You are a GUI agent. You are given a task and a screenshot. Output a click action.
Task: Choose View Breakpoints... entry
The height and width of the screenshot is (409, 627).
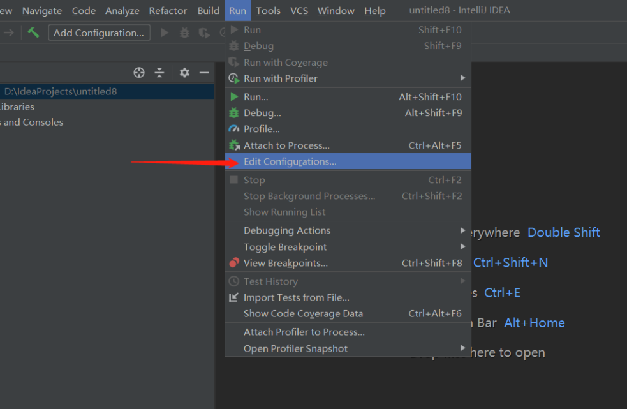pos(348,263)
